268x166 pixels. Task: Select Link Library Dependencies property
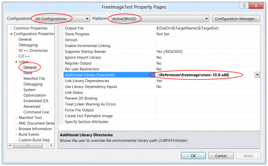point(162,81)
